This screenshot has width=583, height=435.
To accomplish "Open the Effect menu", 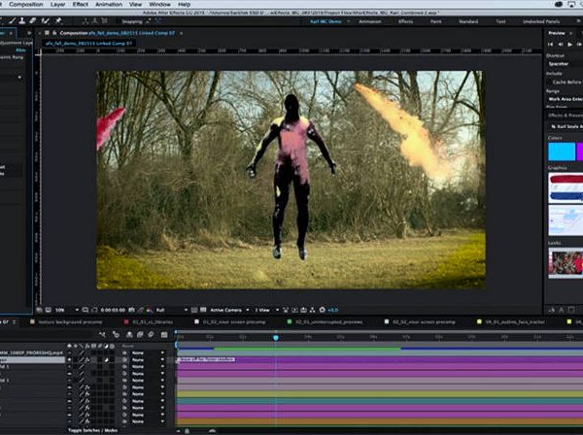I will click(81, 5).
